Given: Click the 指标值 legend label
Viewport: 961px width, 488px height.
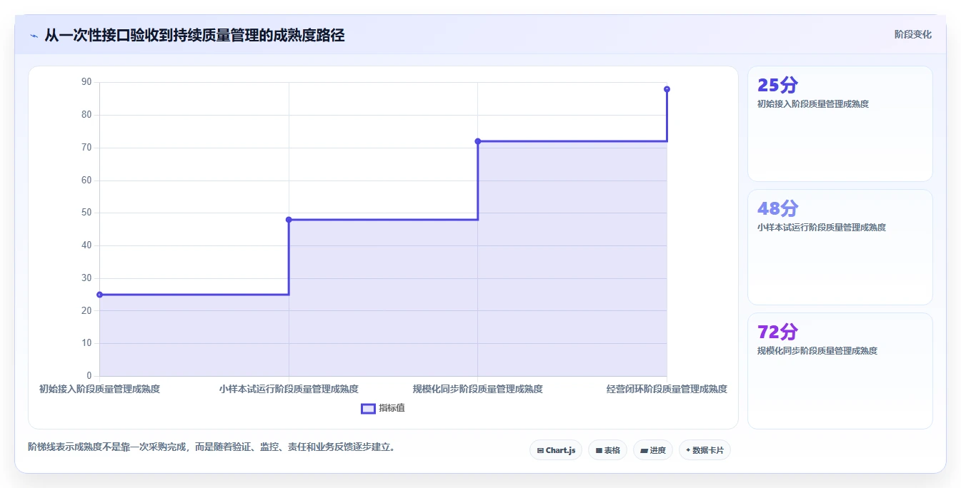Looking at the screenshot, I should click(x=392, y=408).
